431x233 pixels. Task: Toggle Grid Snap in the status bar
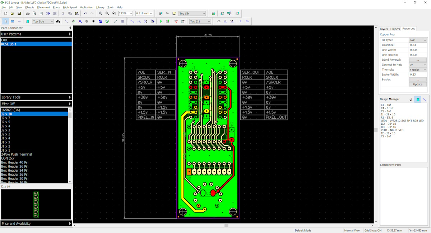click(x=373, y=230)
